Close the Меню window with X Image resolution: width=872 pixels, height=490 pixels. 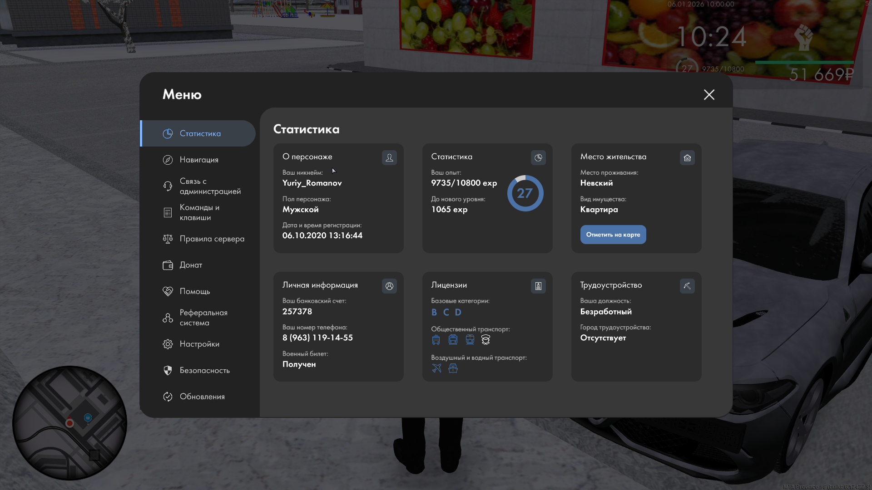[709, 94]
